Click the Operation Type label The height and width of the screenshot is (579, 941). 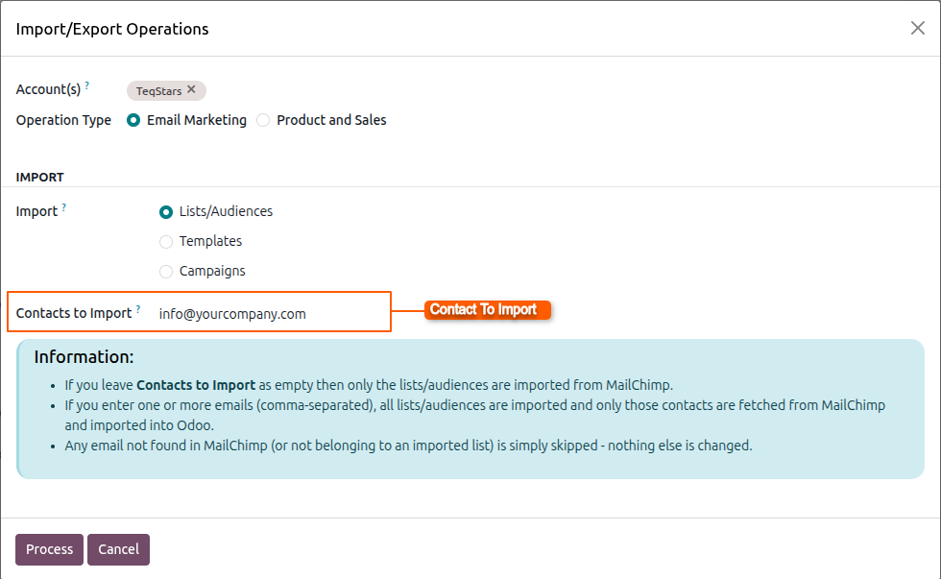(63, 120)
